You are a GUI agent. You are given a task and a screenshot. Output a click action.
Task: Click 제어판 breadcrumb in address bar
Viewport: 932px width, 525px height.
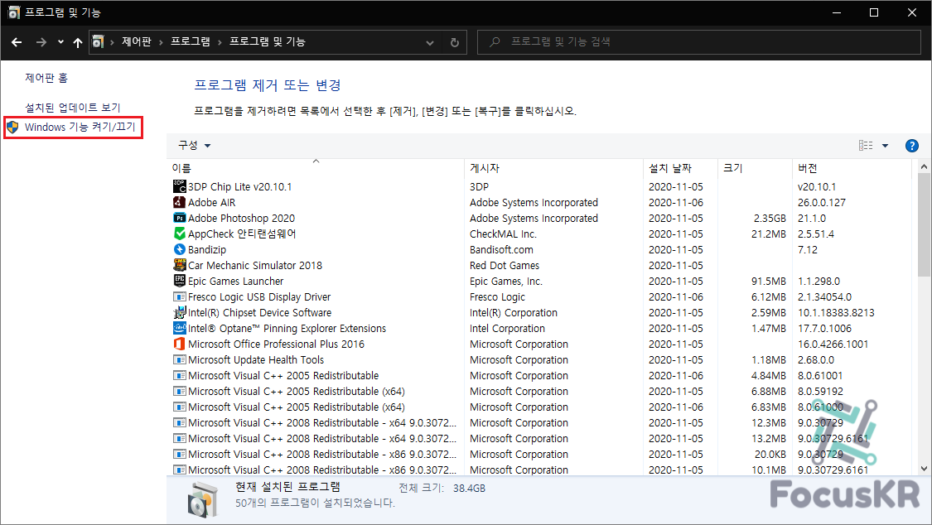[137, 41]
